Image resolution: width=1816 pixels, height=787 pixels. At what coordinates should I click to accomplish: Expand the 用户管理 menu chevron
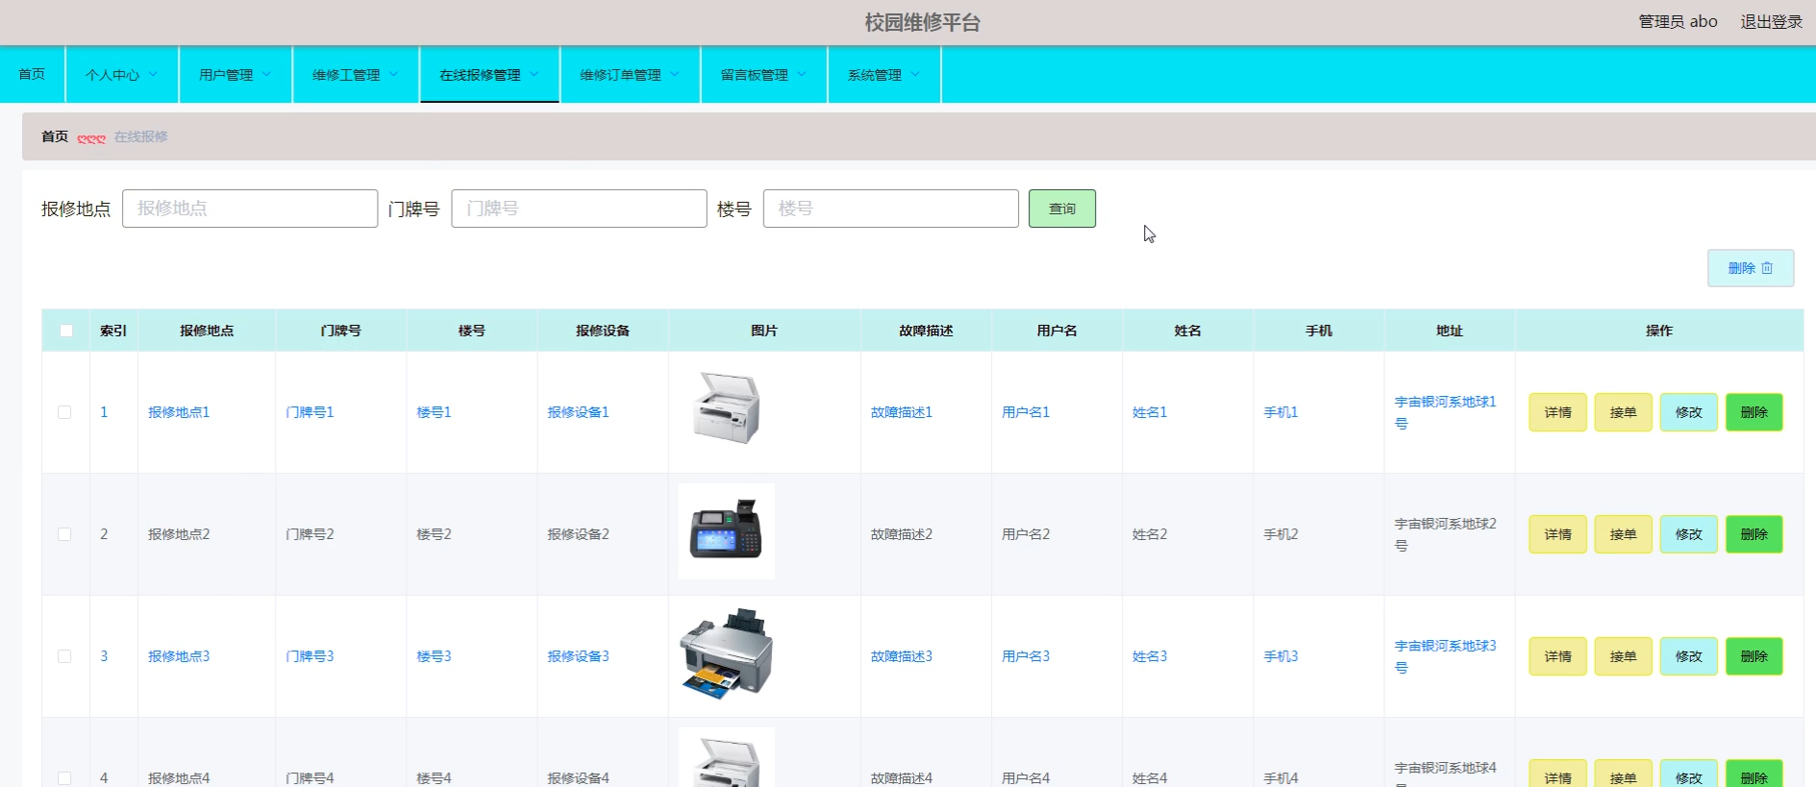click(266, 74)
